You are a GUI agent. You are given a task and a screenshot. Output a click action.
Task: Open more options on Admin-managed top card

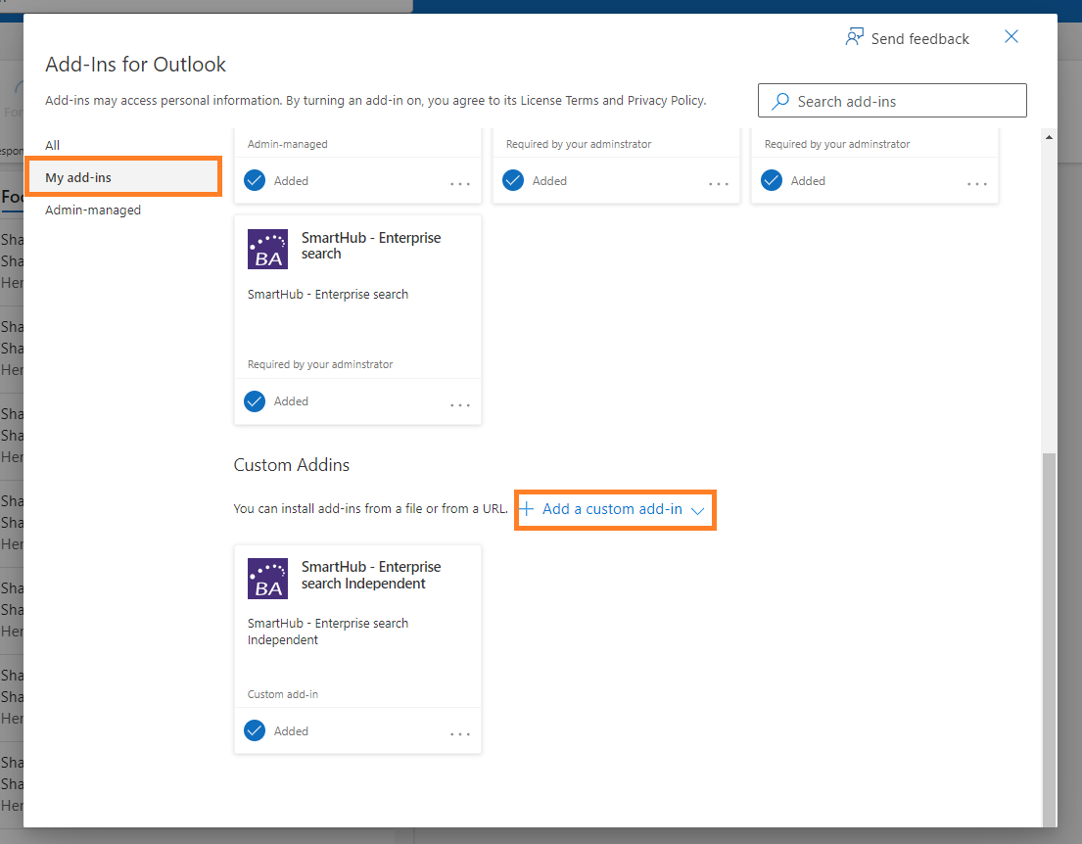[460, 183]
